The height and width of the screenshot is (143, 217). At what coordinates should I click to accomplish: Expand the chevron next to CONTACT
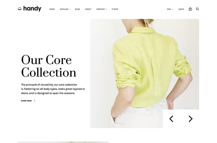pos(106,9)
